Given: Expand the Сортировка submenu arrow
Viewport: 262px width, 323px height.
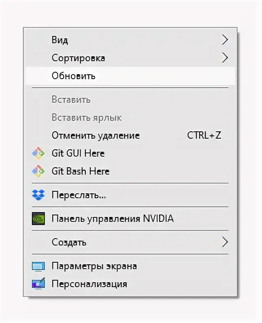Looking at the screenshot, I should point(224,58).
